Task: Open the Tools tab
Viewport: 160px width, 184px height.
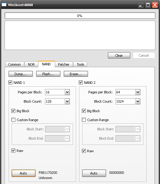Action: (x=80, y=64)
